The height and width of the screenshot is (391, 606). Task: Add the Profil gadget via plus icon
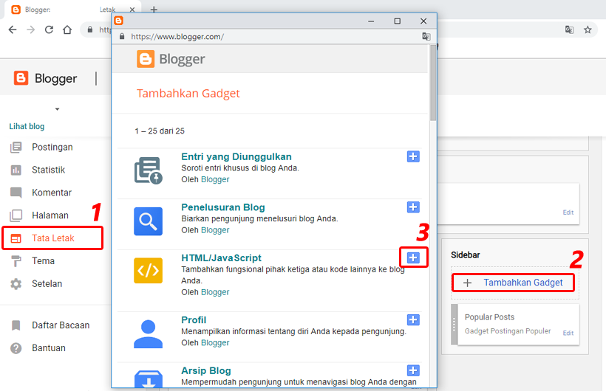(x=413, y=319)
